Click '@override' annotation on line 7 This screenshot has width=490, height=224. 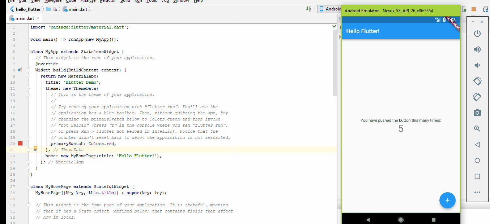[x=47, y=64]
